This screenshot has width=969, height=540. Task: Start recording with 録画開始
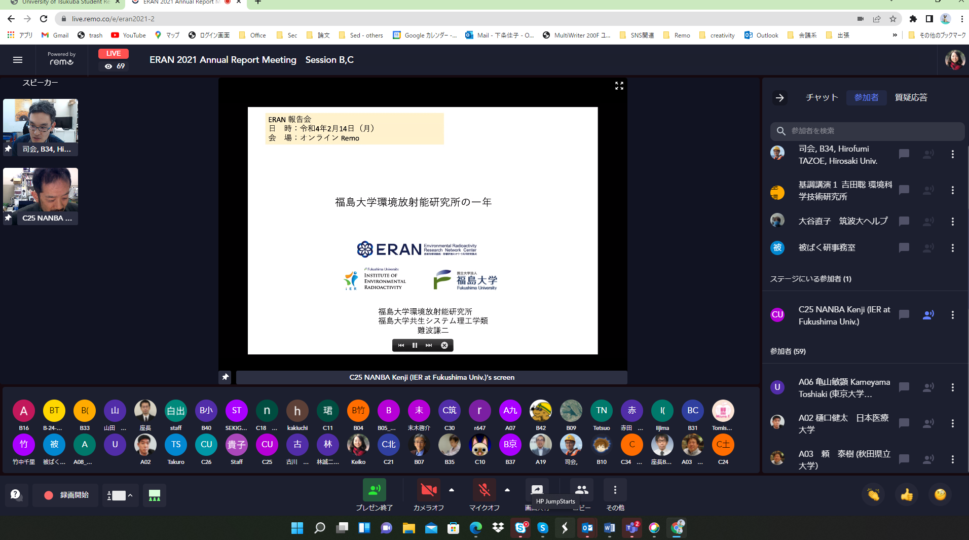tap(66, 495)
